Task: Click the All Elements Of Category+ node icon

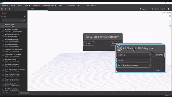Action: coord(119,48)
